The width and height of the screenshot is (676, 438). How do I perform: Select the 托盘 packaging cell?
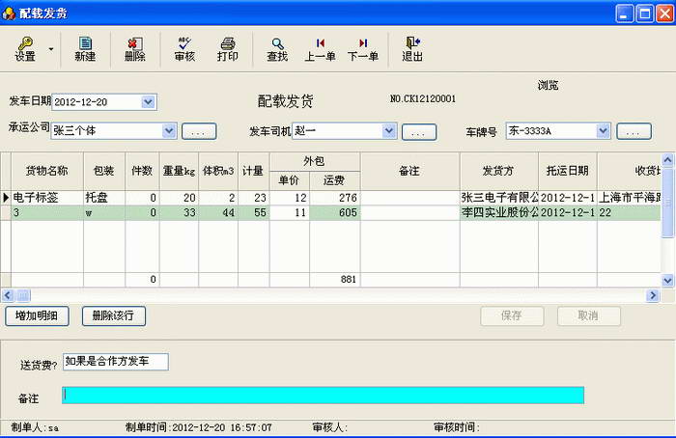(x=104, y=198)
